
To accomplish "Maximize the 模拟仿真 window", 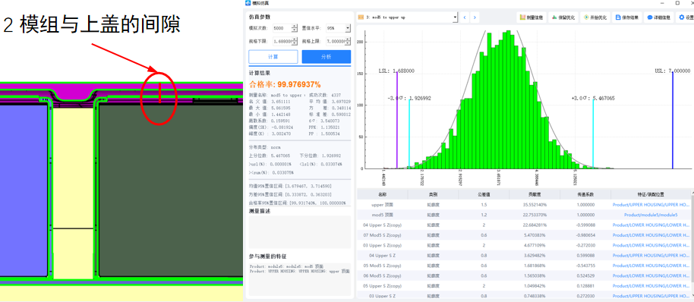I will coord(677,3).
